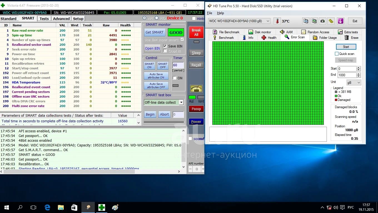Toggle the Hints checkbox
This screenshot has width=378, height=213.
click(194, 19)
